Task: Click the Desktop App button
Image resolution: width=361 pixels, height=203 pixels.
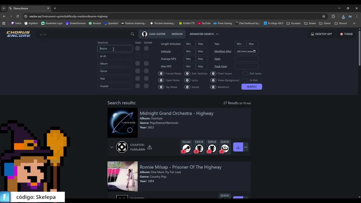Action: click(321, 34)
